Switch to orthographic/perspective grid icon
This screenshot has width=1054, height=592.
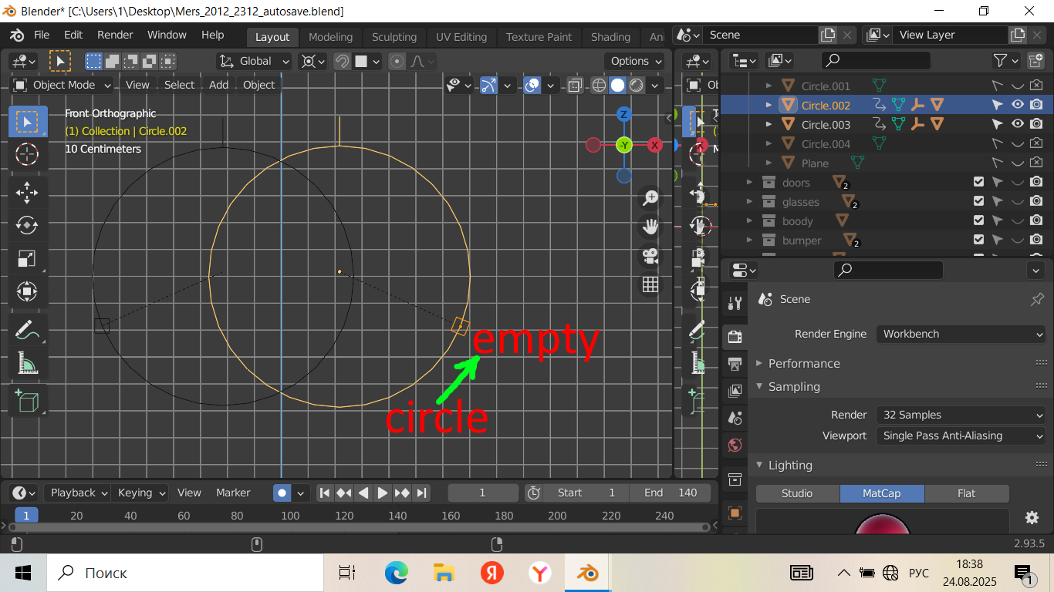pos(650,284)
